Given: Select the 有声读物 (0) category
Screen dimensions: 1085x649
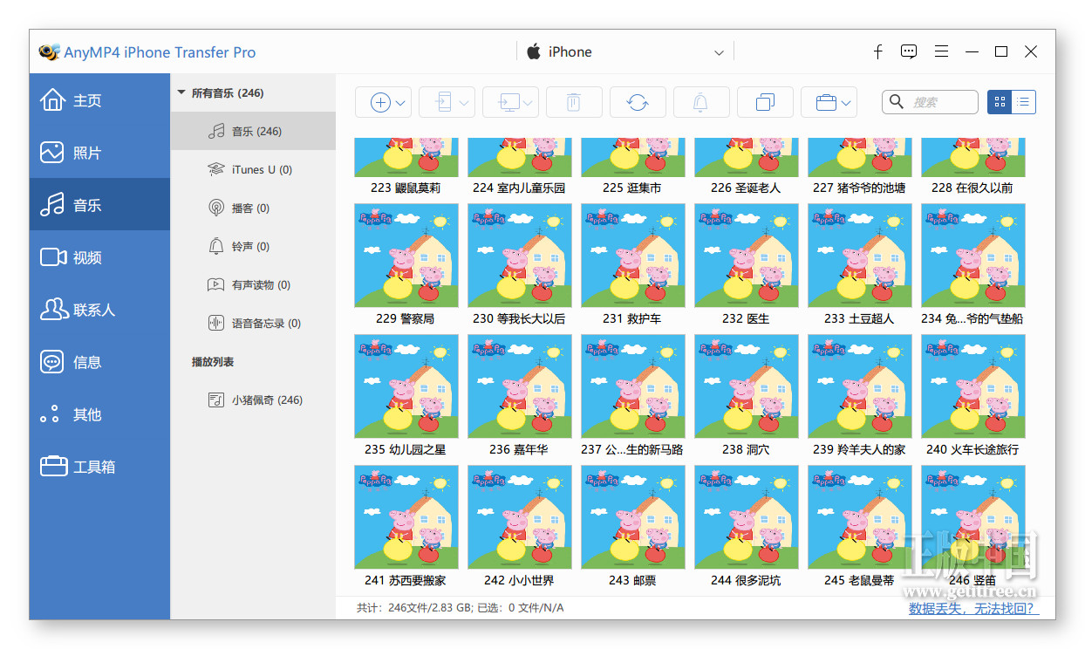Looking at the screenshot, I should pos(253,285).
